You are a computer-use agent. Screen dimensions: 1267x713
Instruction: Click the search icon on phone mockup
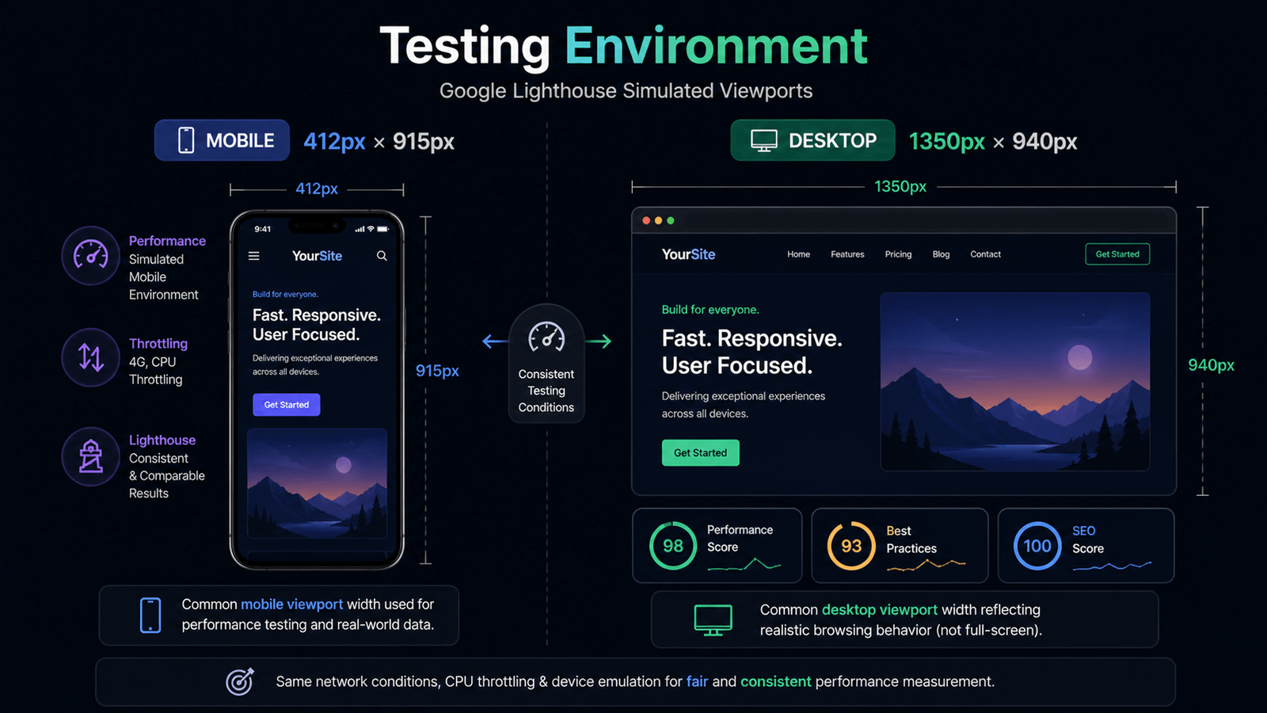[x=382, y=256]
